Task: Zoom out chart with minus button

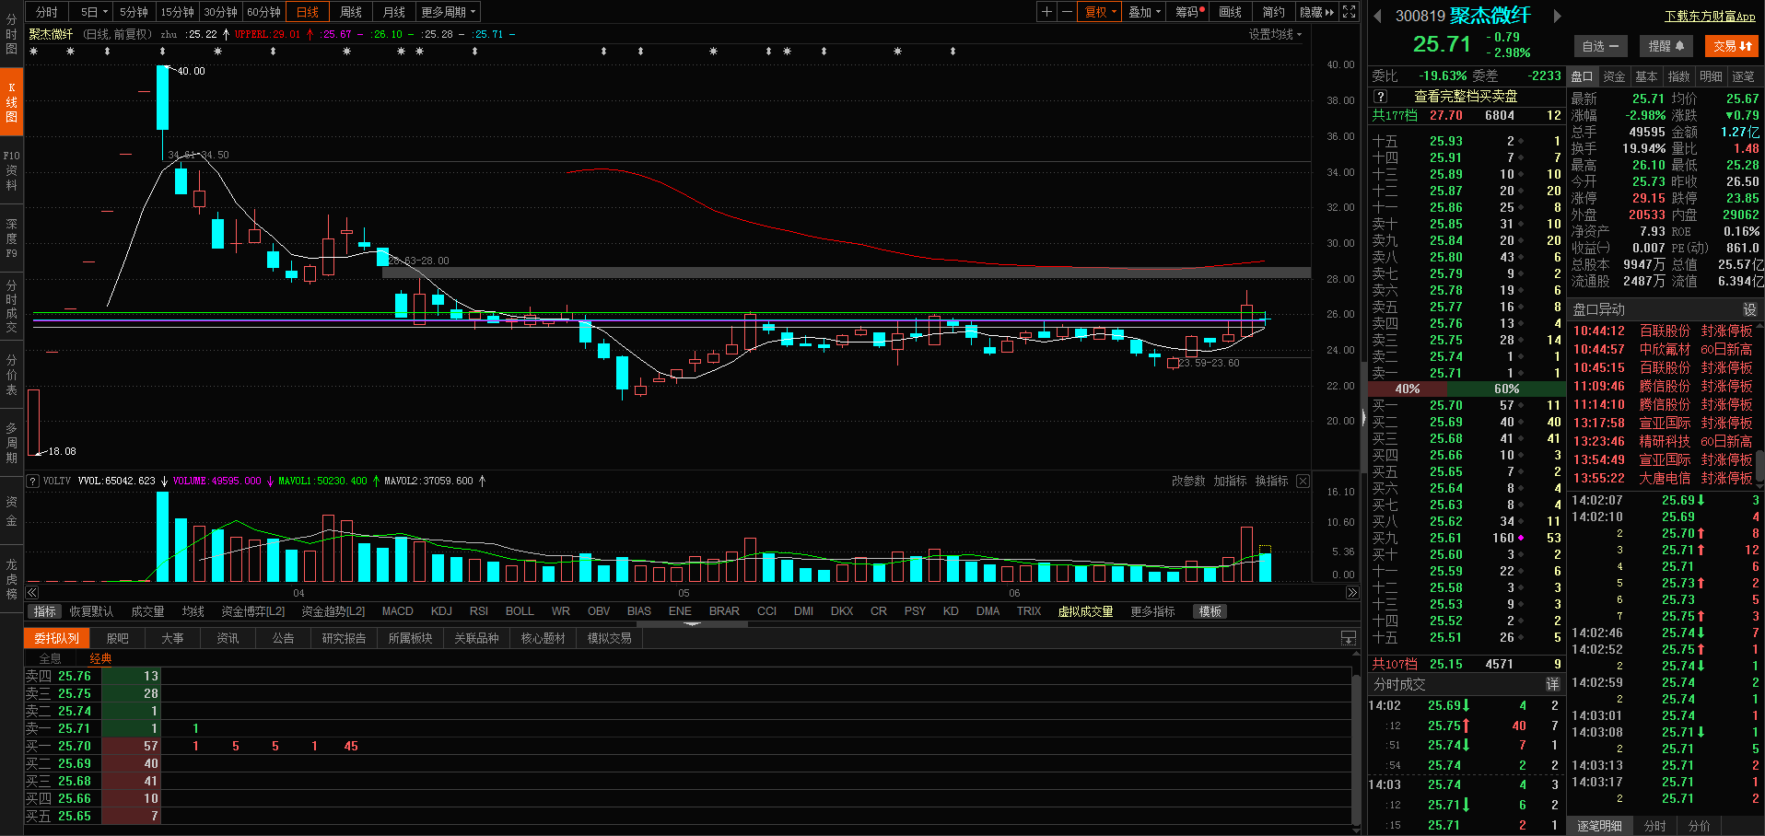Action: tap(1067, 12)
